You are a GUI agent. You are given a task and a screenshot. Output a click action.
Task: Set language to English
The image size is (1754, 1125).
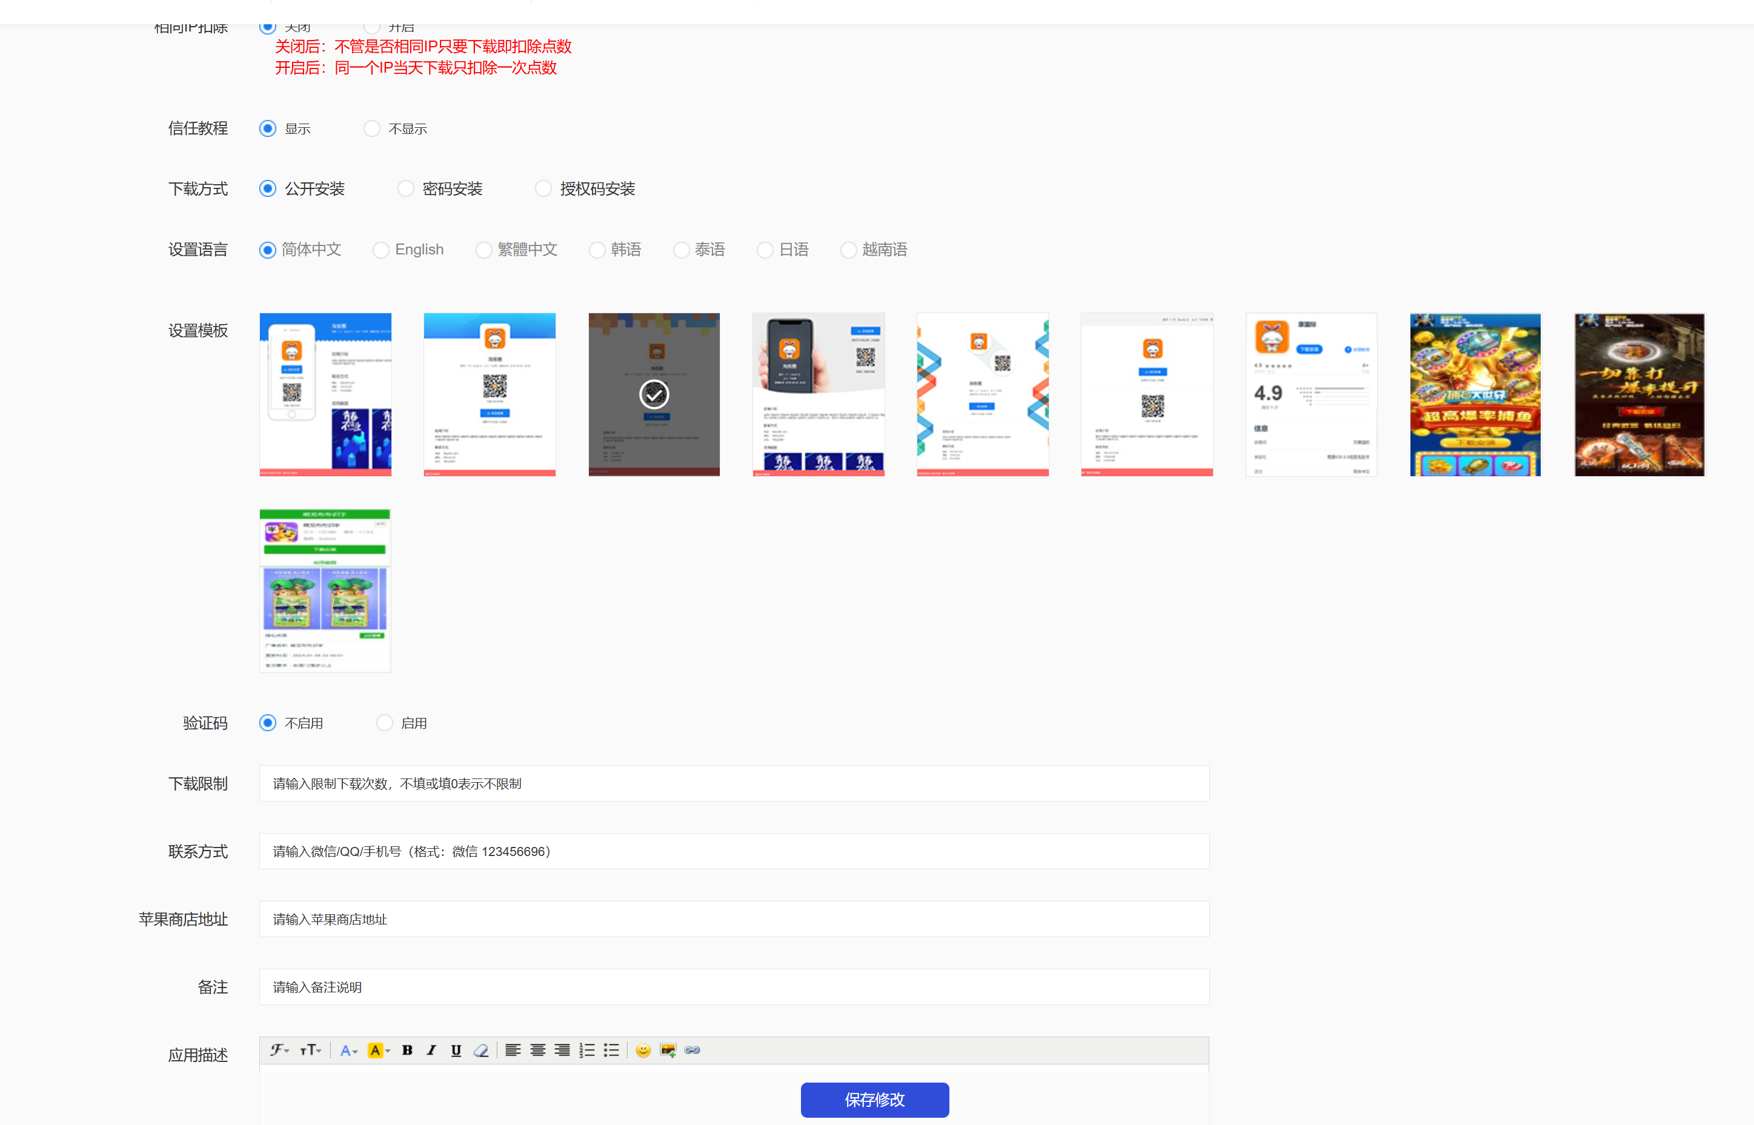click(380, 250)
